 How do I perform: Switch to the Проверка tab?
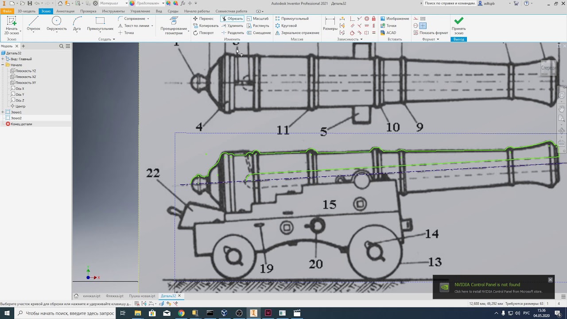coord(88,11)
